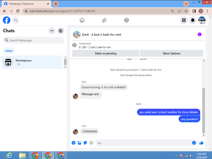Open the $1,200 listing link

(x=95, y=47)
